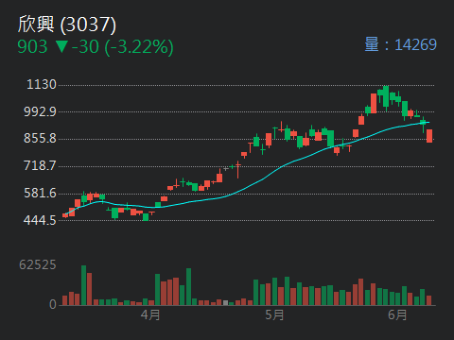Image resolution: width=454 pixels, height=340 pixels.
Task: Click the last red candlestick on the right
Action: coord(429,136)
